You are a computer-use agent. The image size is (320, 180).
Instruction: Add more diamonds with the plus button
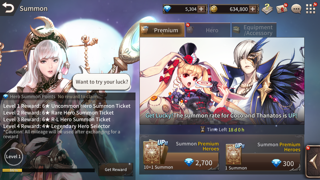click(201, 9)
